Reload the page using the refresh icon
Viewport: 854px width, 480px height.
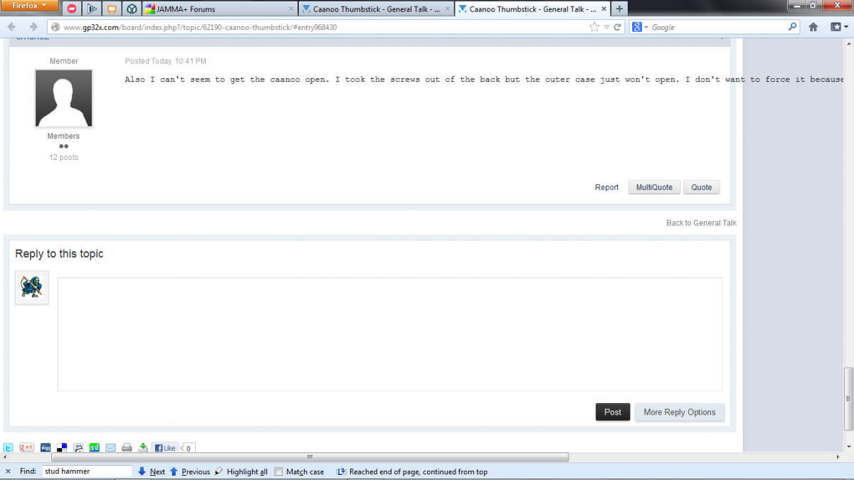[x=618, y=27]
